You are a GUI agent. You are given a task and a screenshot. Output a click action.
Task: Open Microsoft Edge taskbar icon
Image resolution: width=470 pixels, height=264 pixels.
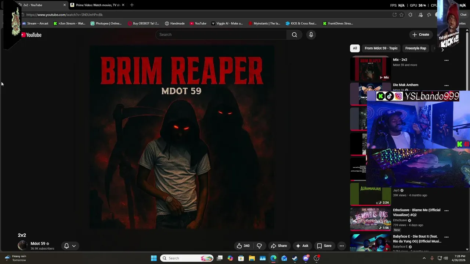274,258
